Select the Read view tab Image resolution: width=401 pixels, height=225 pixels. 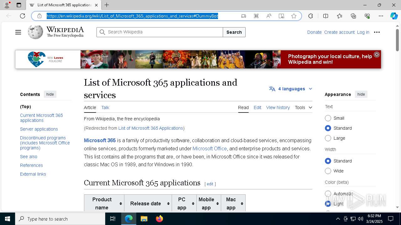[x=243, y=107]
